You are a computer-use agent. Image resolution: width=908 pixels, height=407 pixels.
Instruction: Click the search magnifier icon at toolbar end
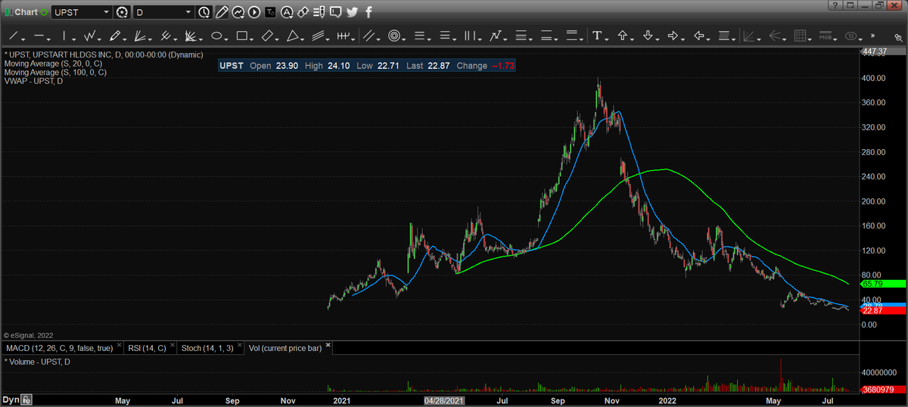pyautogui.click(x=898, y=37)
